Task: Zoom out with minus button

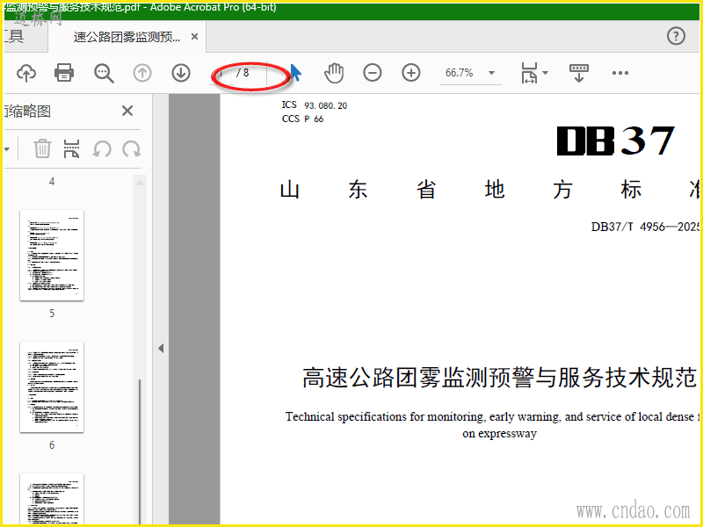Action: tap(372, 73)
